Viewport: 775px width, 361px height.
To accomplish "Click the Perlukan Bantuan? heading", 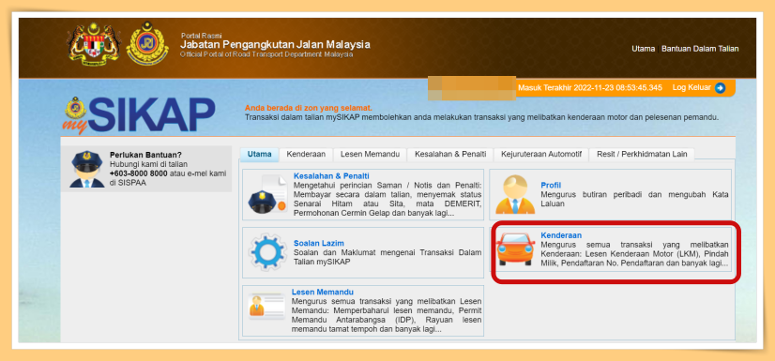I will (145, 155).
